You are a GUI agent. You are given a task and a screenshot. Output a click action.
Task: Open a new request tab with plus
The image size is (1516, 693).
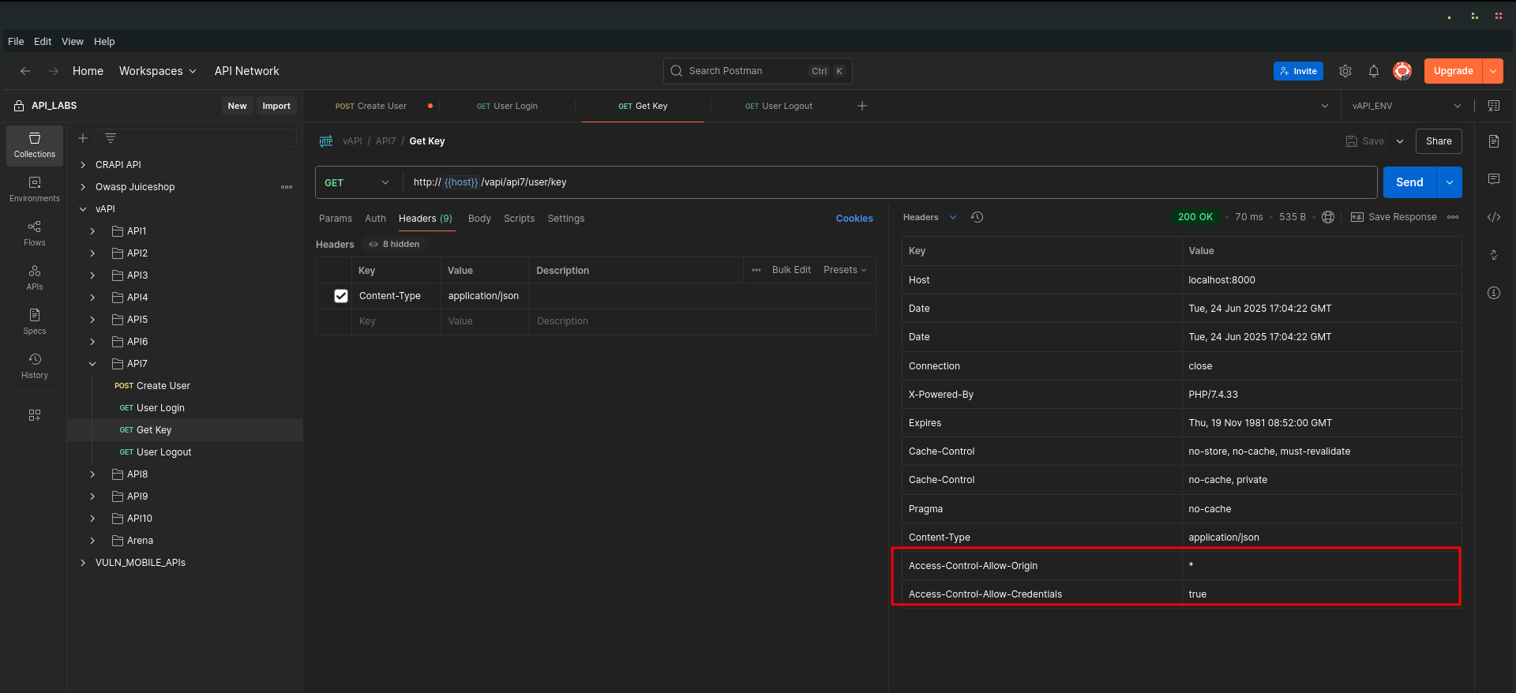click(x=862, y=106)
